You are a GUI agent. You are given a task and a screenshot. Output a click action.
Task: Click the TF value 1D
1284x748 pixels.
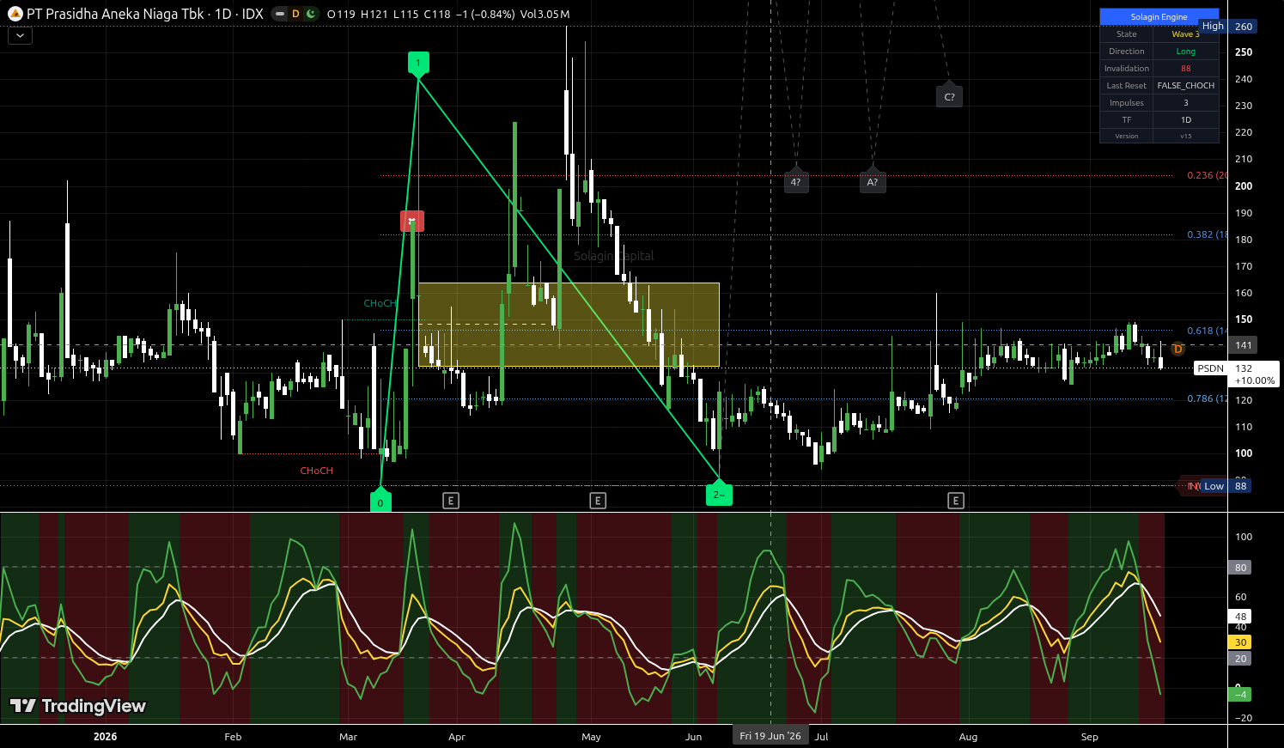1185,120
